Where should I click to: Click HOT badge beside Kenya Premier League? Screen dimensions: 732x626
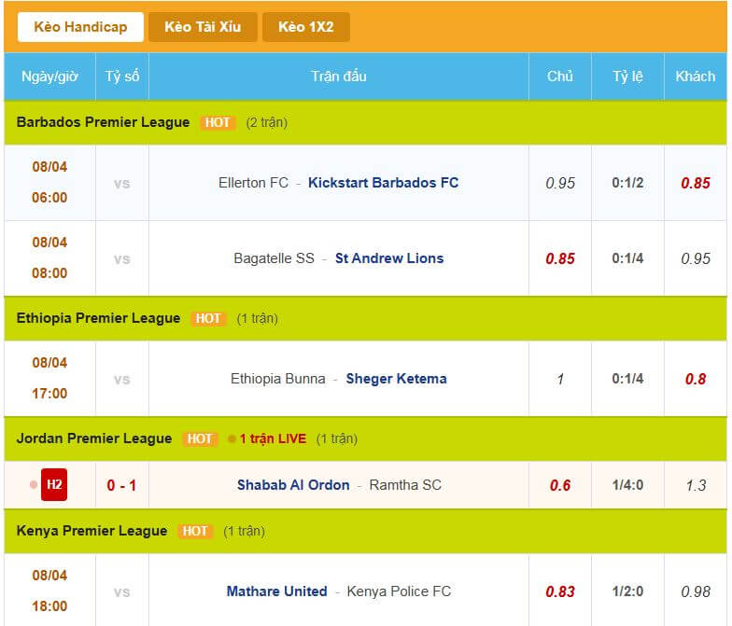click(195, 531)
